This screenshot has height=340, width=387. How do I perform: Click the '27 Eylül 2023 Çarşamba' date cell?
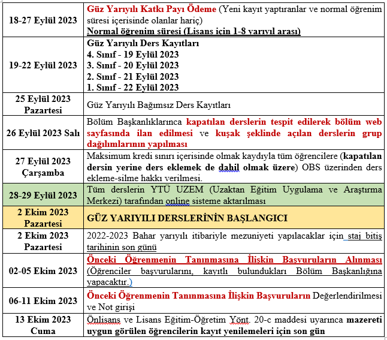(43, 166)
